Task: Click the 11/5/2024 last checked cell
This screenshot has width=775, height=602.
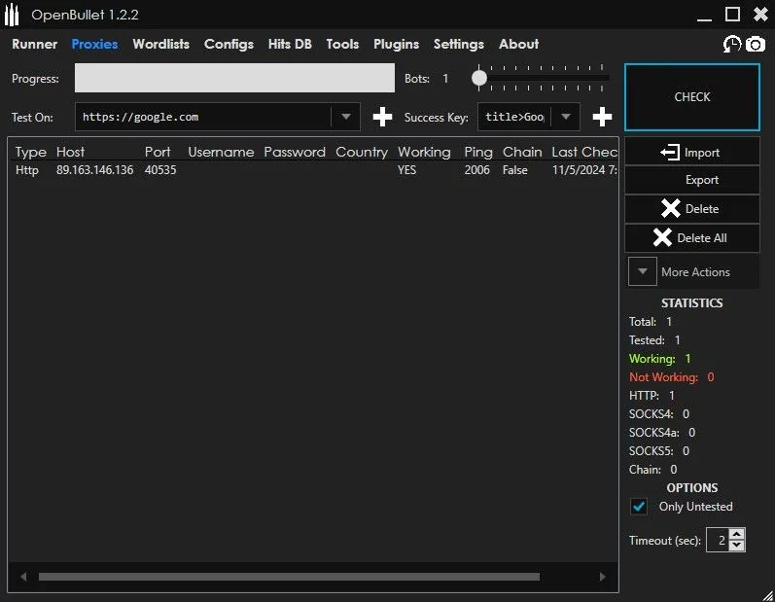Action: [x=584, y=170]
